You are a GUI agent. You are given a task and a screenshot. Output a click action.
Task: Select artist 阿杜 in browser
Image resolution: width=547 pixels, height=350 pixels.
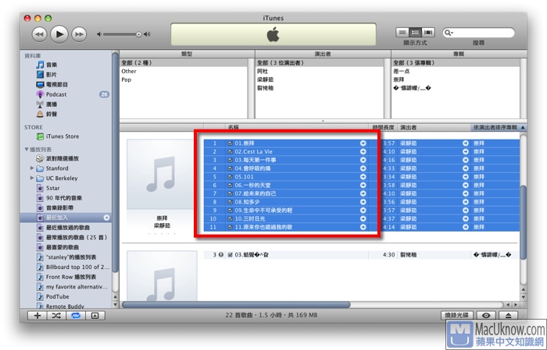[320, 71]
